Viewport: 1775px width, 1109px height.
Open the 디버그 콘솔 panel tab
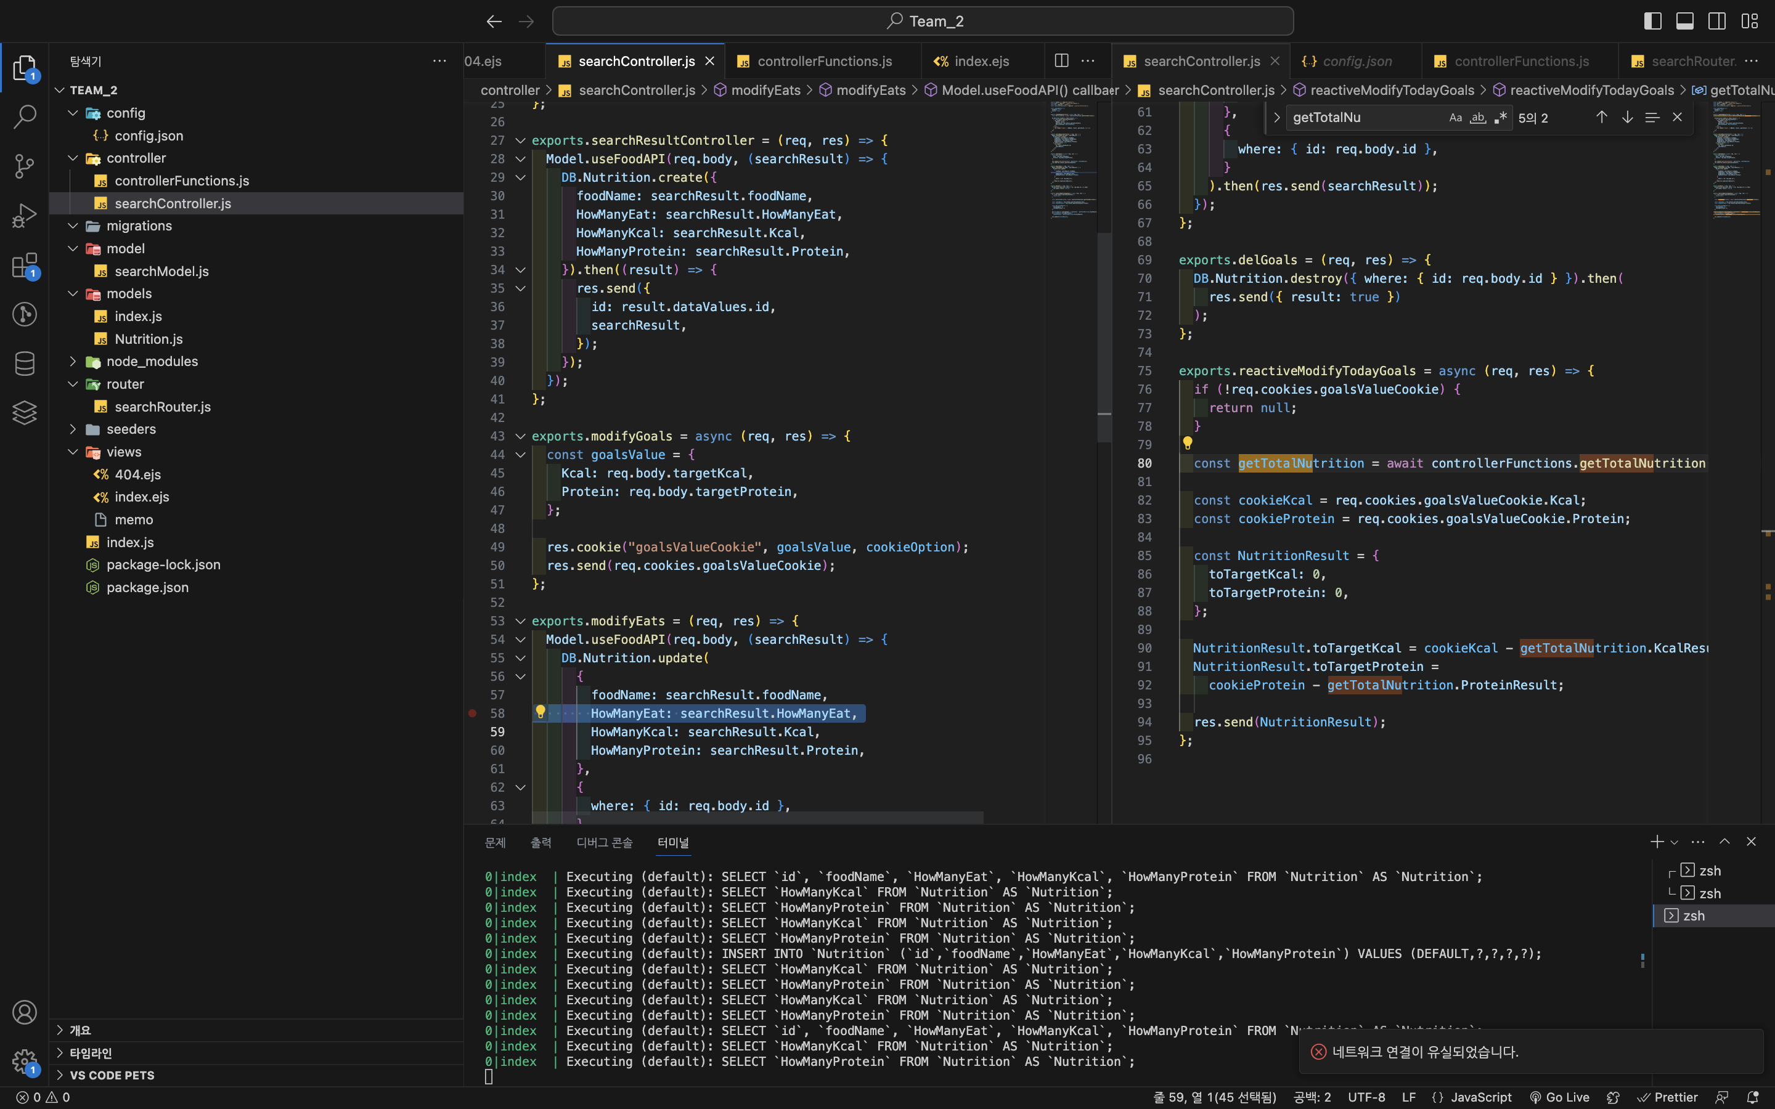coord(603,842)
